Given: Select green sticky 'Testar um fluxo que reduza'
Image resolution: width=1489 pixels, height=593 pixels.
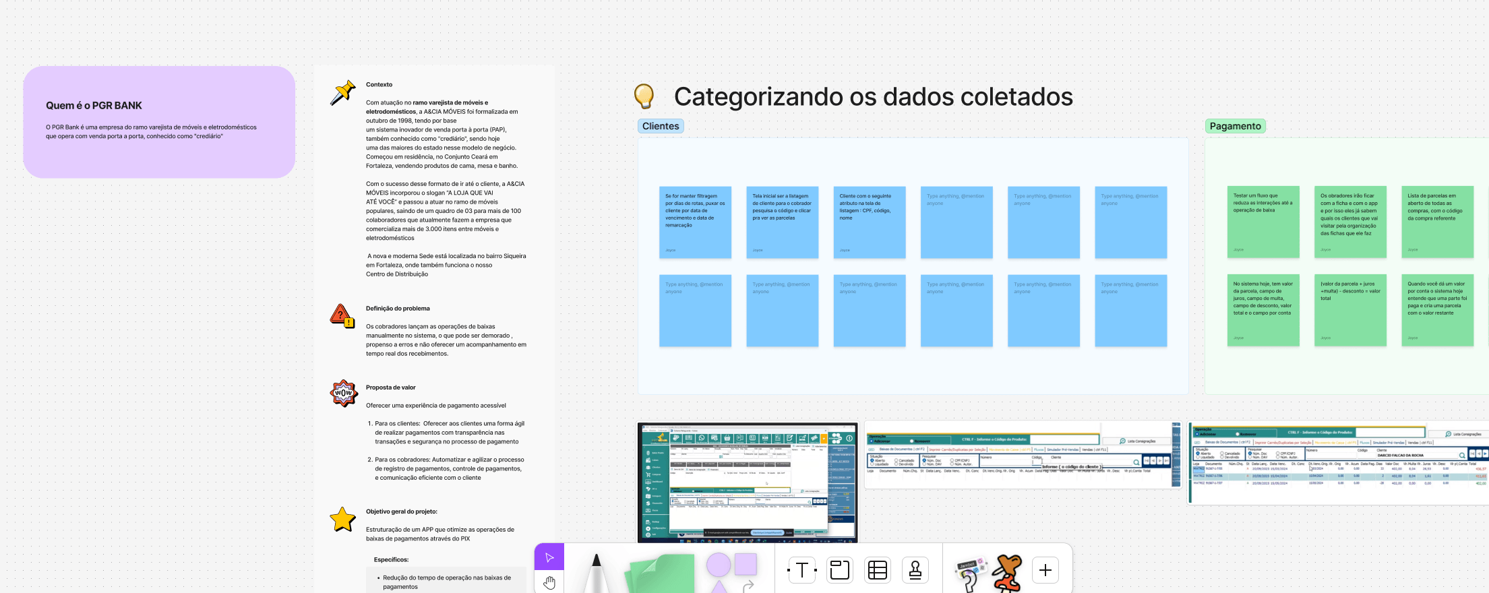Looking at the screenshot, I should point(1263,222).
